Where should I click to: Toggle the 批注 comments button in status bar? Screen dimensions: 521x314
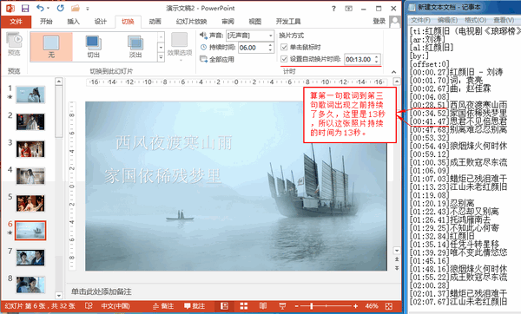point(194,306)
